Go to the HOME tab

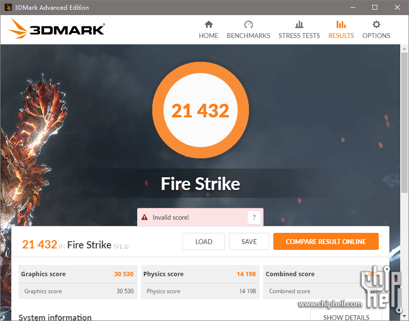(x=208, y=36)
